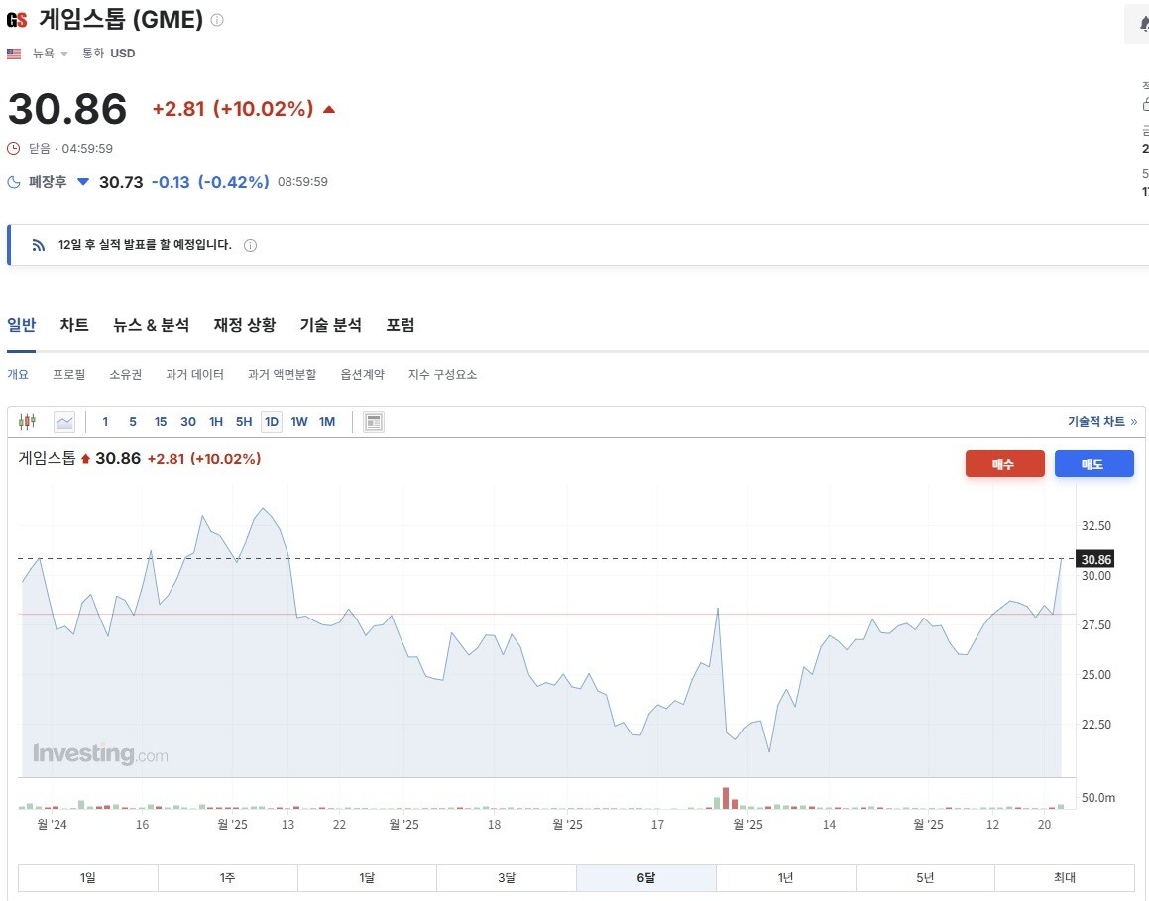Switch chart to area line view

[64, 422]
